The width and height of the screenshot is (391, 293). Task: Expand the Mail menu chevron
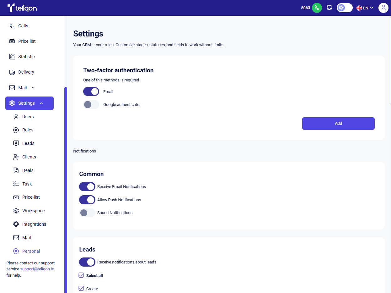point(33,88)
